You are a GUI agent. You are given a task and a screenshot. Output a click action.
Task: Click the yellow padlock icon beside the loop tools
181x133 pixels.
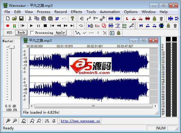pyautogui.click(x=154, y=18)
